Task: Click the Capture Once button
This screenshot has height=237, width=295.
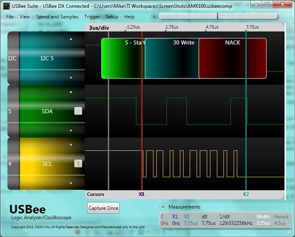Action: [104, 208]
